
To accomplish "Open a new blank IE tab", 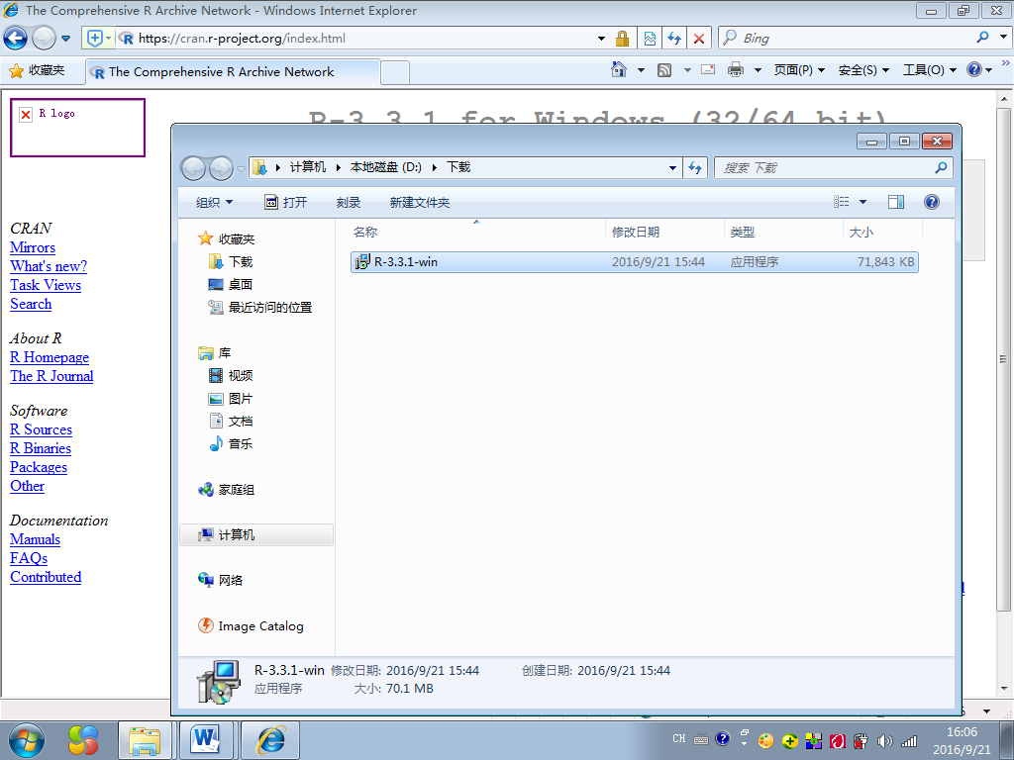I will (x=394, y=72).
